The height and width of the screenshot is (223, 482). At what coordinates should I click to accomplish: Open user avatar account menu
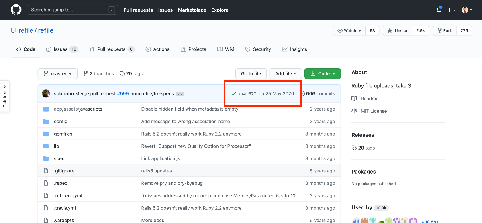466,10
